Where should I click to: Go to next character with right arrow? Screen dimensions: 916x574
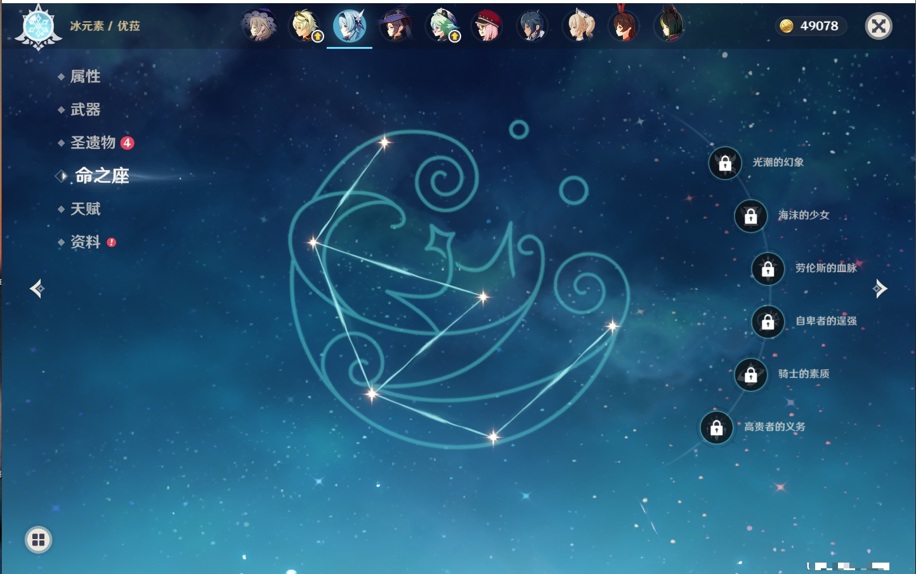(x=880, y=289)
